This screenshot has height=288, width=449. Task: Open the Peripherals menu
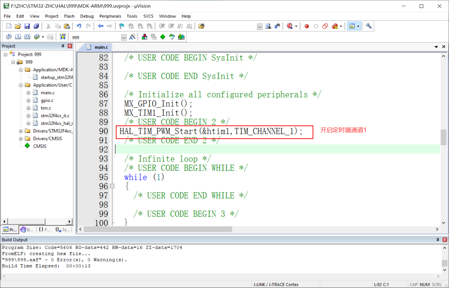point(110,16)
